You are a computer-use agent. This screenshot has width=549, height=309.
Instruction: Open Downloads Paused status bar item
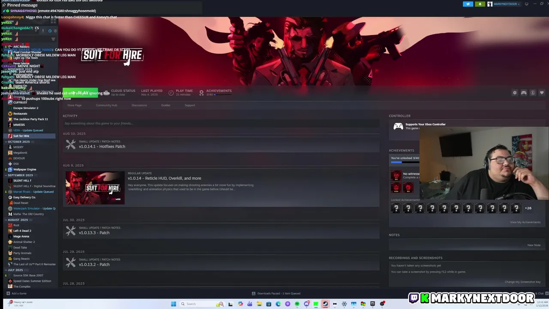pos(276,294)
